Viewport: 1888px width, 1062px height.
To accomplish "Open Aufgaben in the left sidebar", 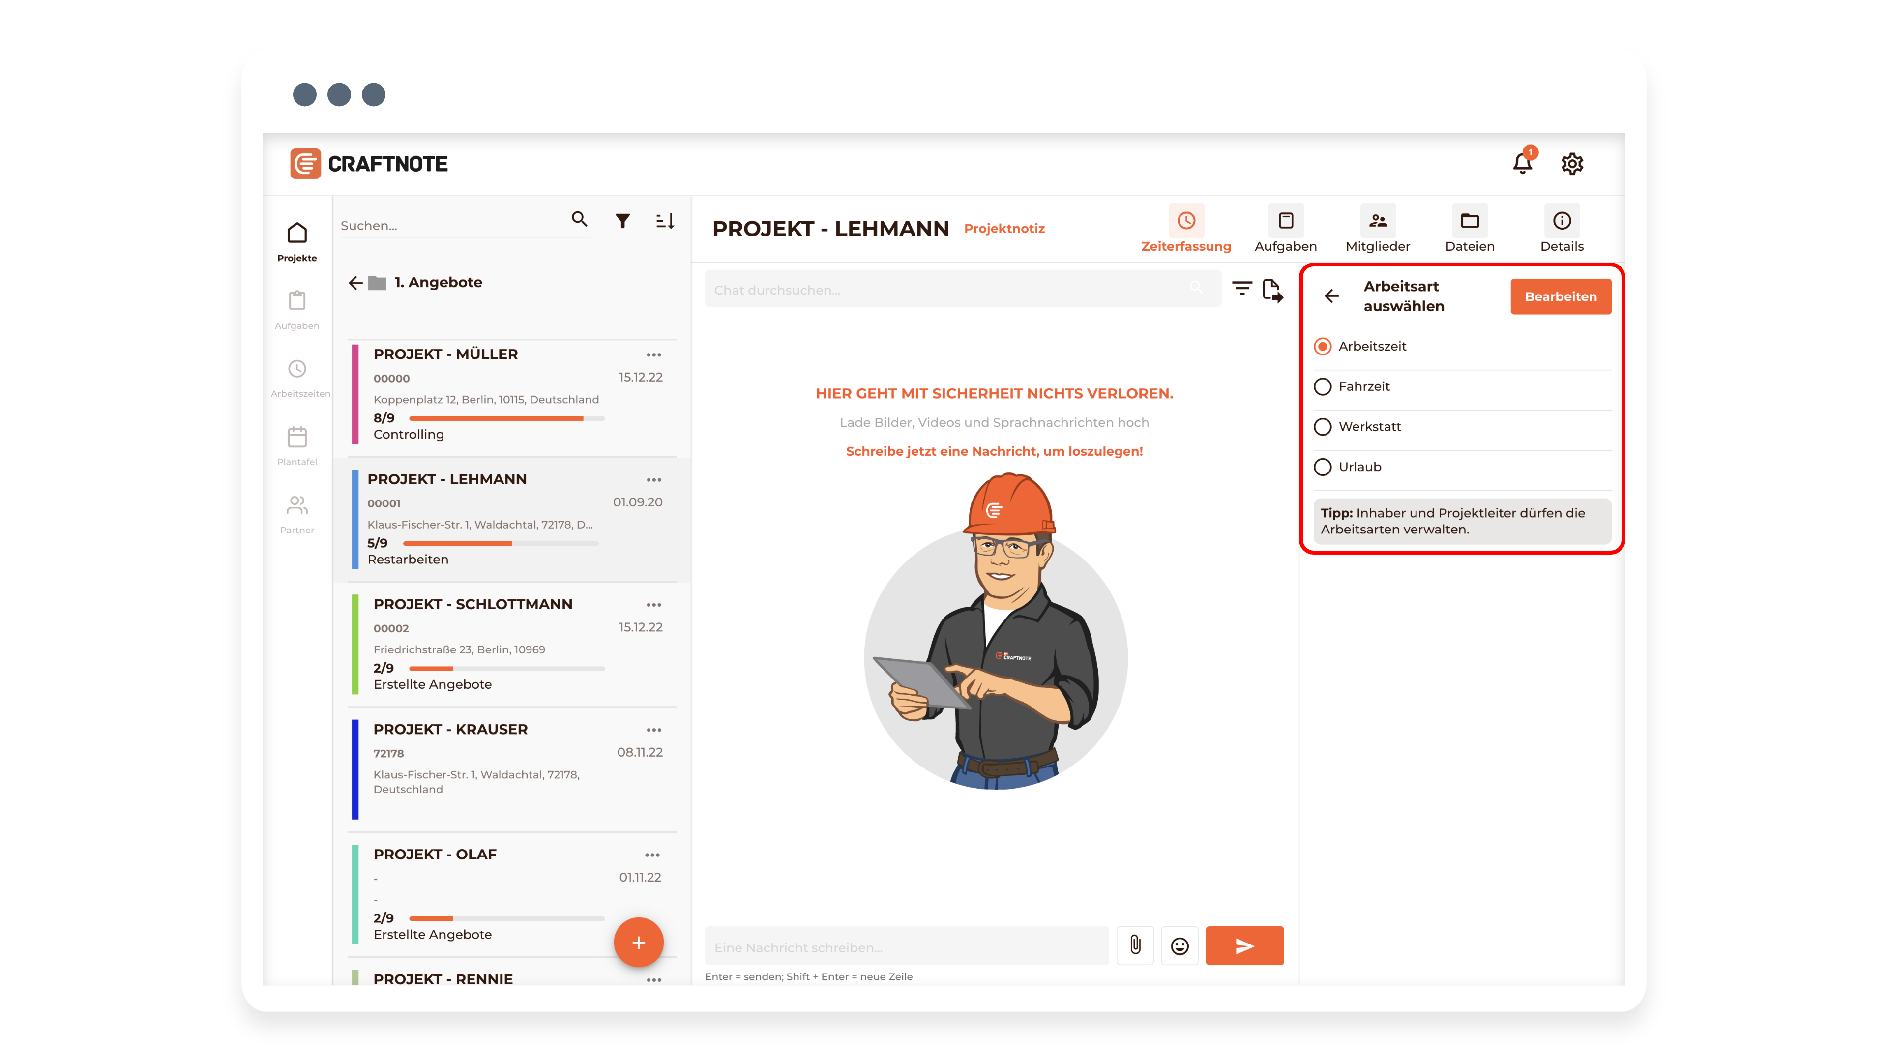I will coord(297,310).
